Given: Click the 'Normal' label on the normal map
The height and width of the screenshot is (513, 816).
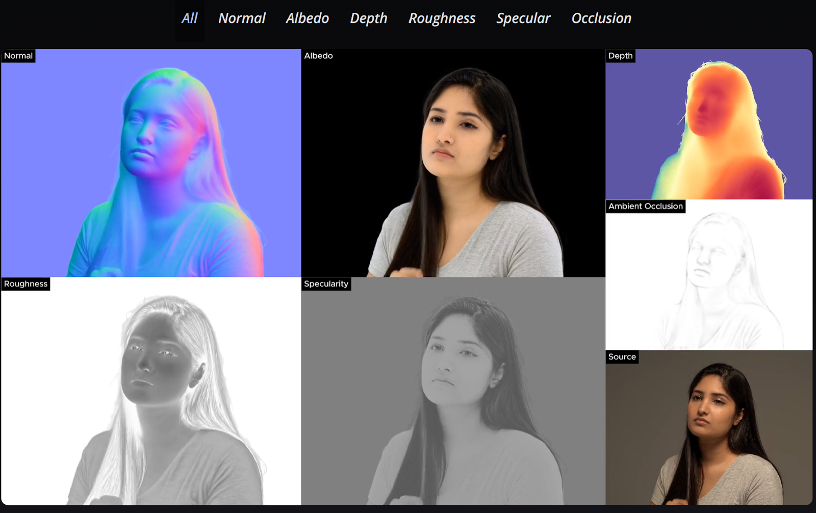Looking at the screenshot, I should (x=18, y=56).
